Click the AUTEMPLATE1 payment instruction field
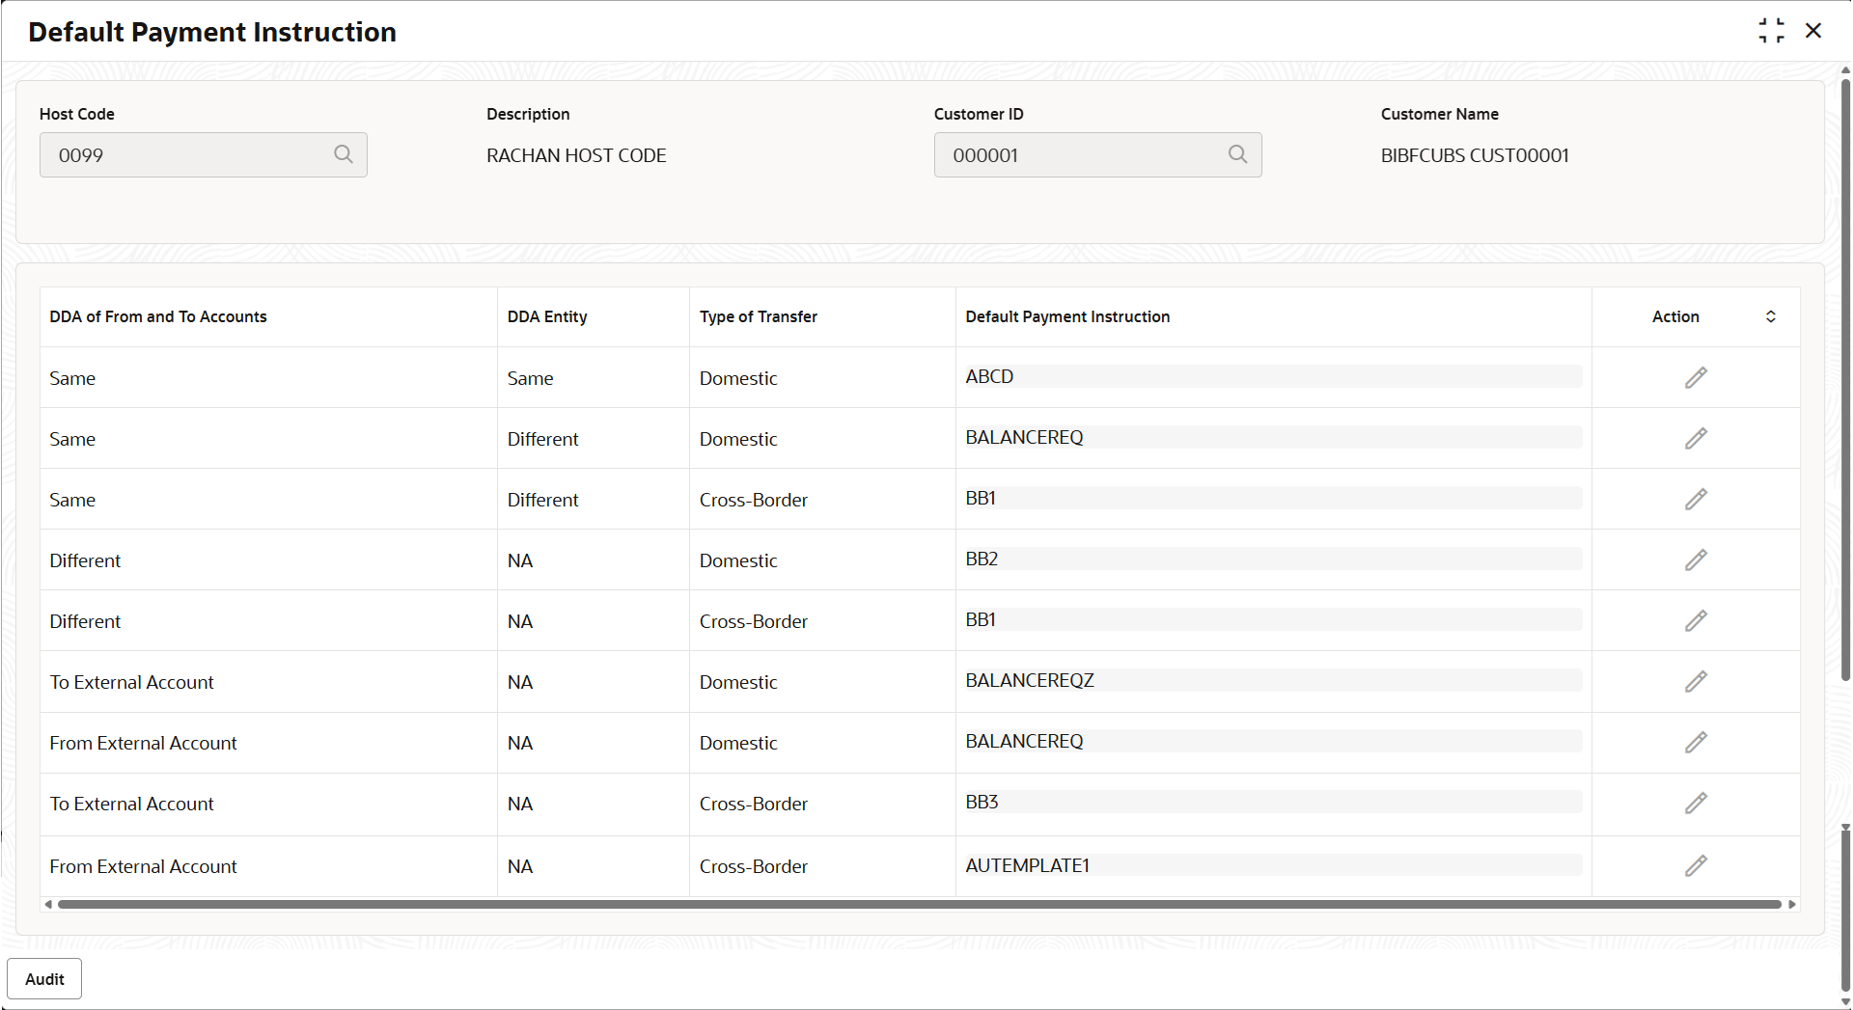This screenshot has height=1010, width=1853. (1273, 865)
